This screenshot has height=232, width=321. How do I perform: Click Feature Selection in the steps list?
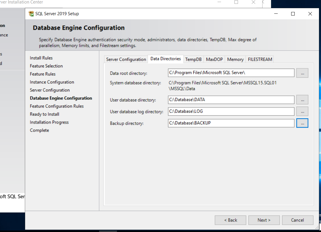pyautogui.click(x=46, y=66)
